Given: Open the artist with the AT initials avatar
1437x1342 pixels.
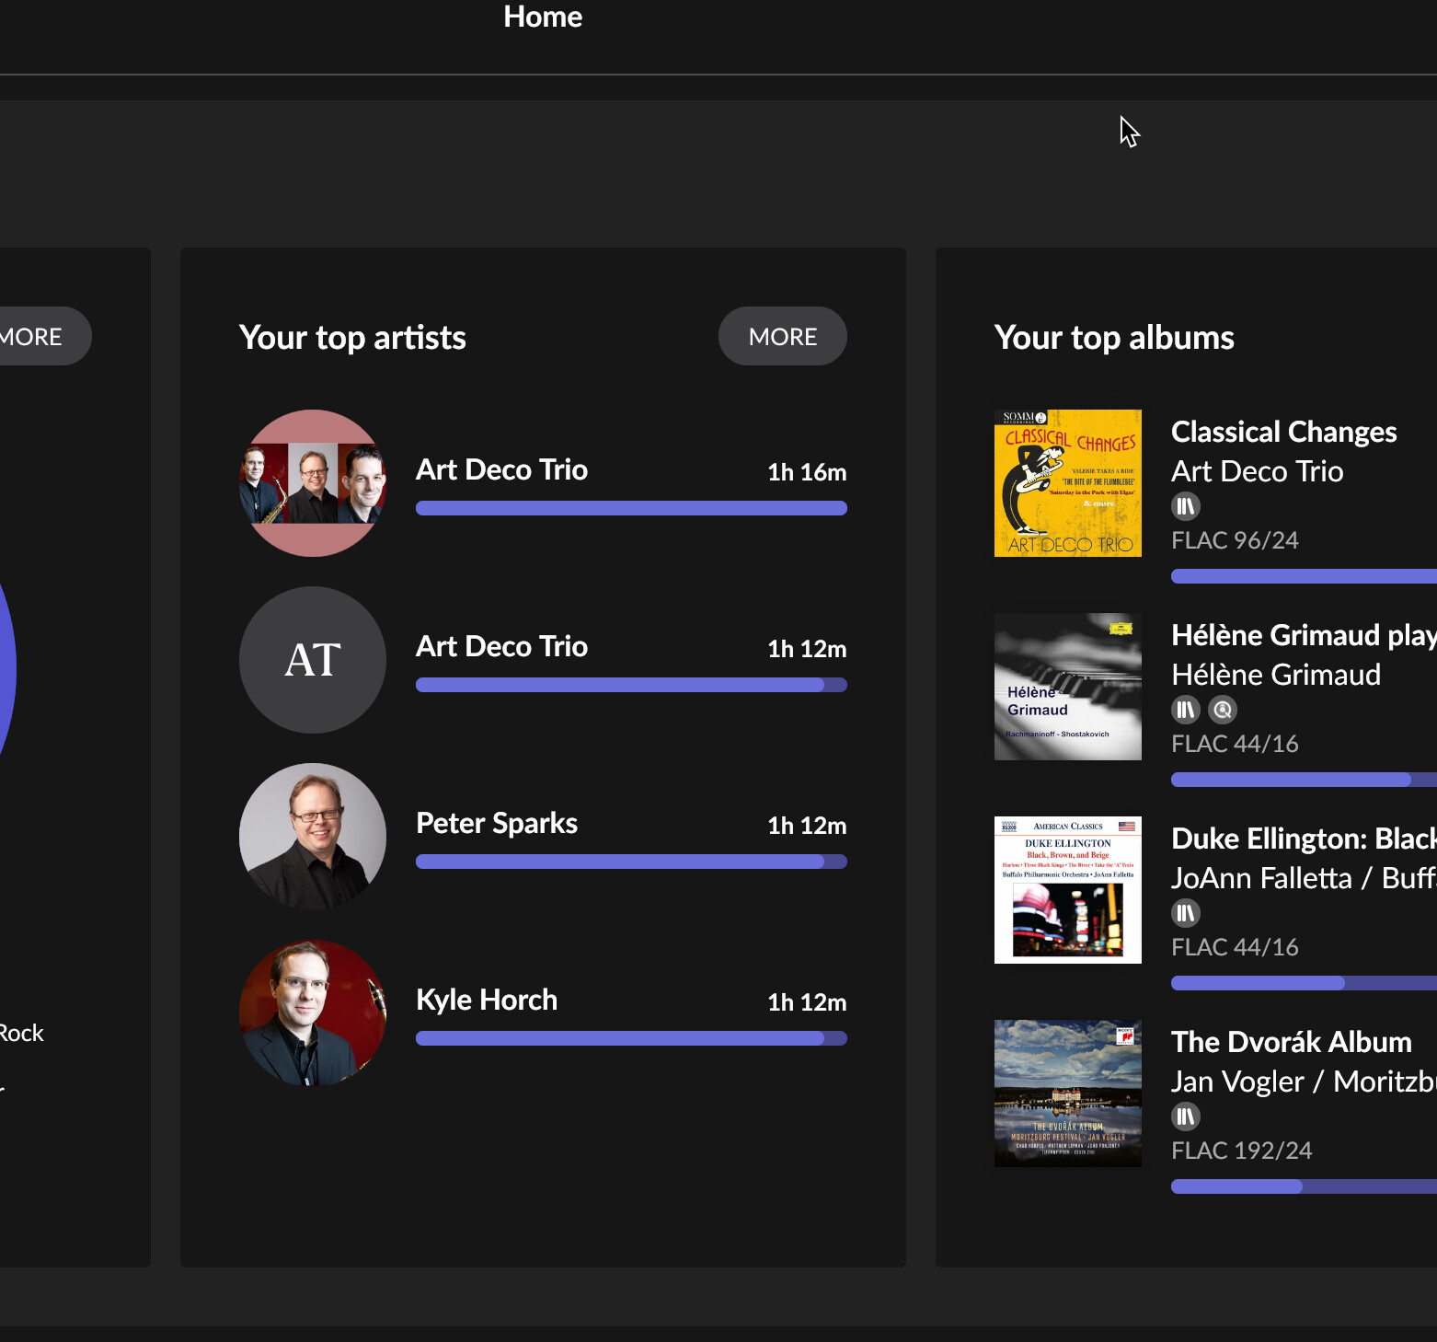Looking at the screenshot, I should pos(313,660).
